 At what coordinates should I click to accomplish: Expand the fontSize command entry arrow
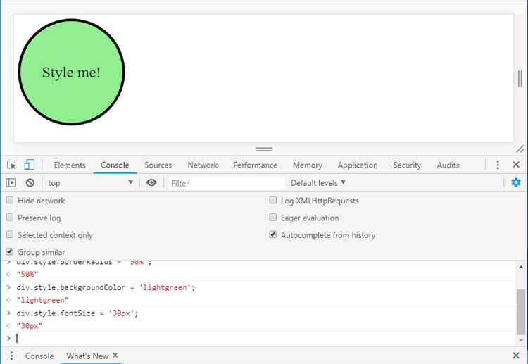[8, 313]
